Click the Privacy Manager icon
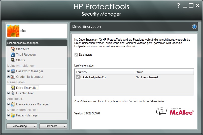Image resolution: width=203 pixels, height=135 pixels. tap(13, 115)
